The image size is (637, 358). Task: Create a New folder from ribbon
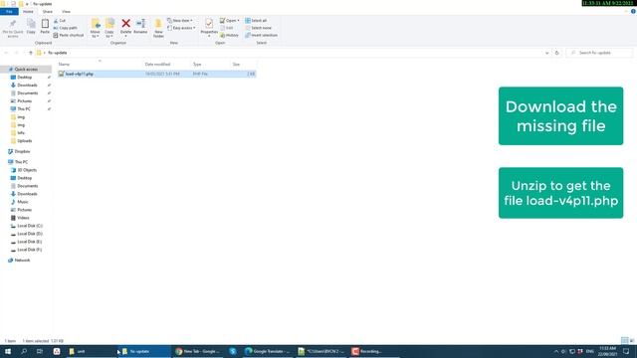[158, 28]
